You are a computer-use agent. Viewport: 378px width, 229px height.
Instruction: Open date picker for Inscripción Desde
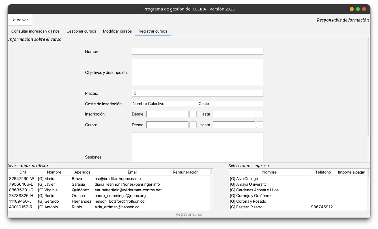pos(193,114)
